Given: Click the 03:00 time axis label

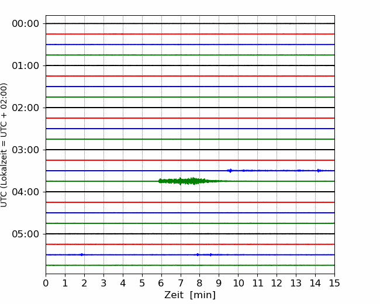Looking at the screenshot, I should click(26, 150).
